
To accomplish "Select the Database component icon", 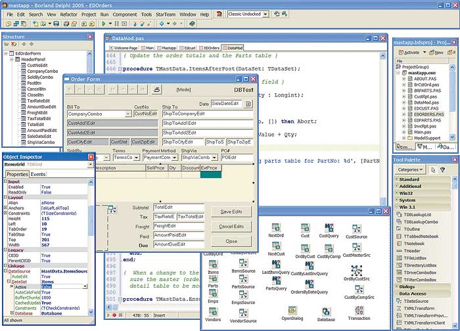I will [x=326, y=311].
